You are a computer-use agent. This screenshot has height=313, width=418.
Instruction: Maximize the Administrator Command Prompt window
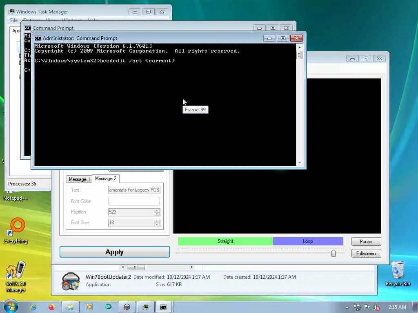click(283, 38)
